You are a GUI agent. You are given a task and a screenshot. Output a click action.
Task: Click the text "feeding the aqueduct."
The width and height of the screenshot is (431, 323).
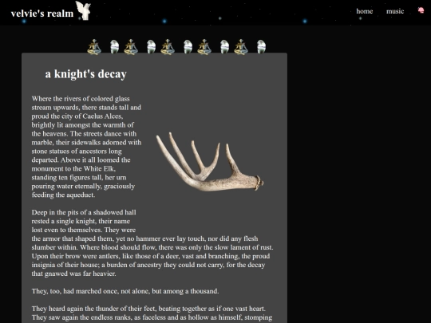pyautogui.click(x=63, y=195)
